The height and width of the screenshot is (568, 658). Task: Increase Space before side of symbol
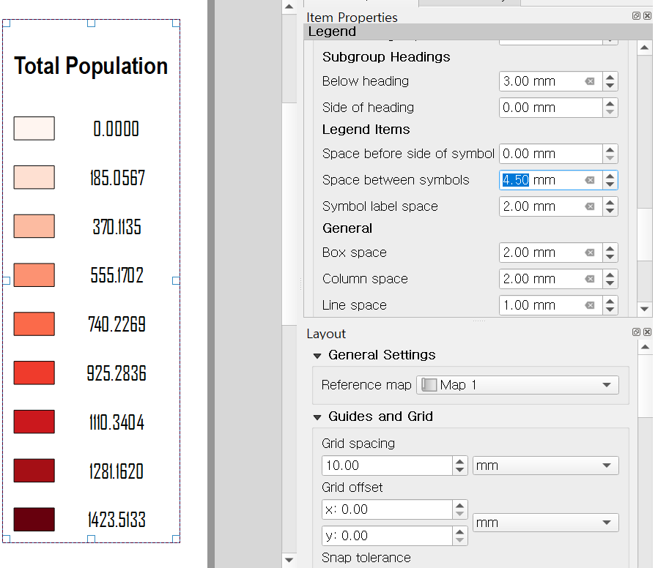coord(610,149)
